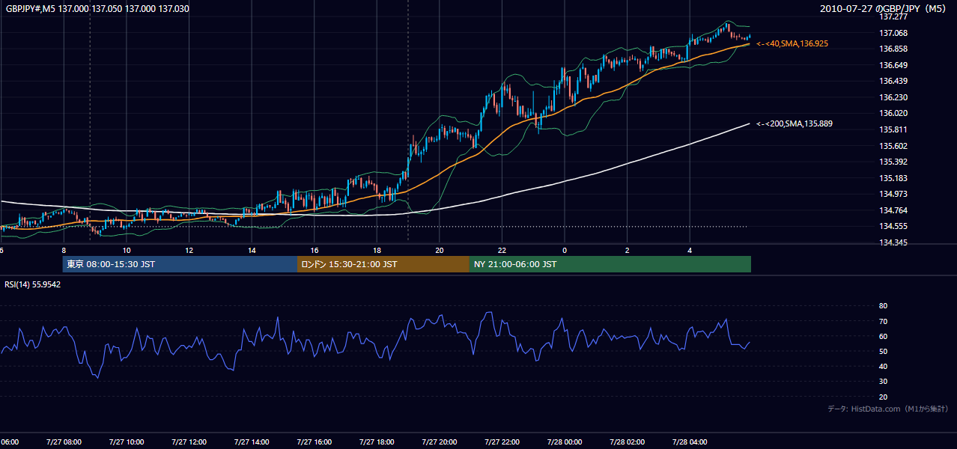Select the London 15:30-21:00 JST session bar
Viewport: 957px width, 449px height.
[383, 264]
